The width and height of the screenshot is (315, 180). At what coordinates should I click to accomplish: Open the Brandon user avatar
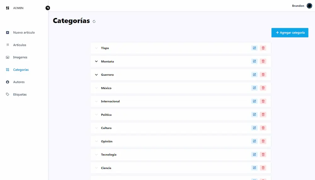pos(309,6)
